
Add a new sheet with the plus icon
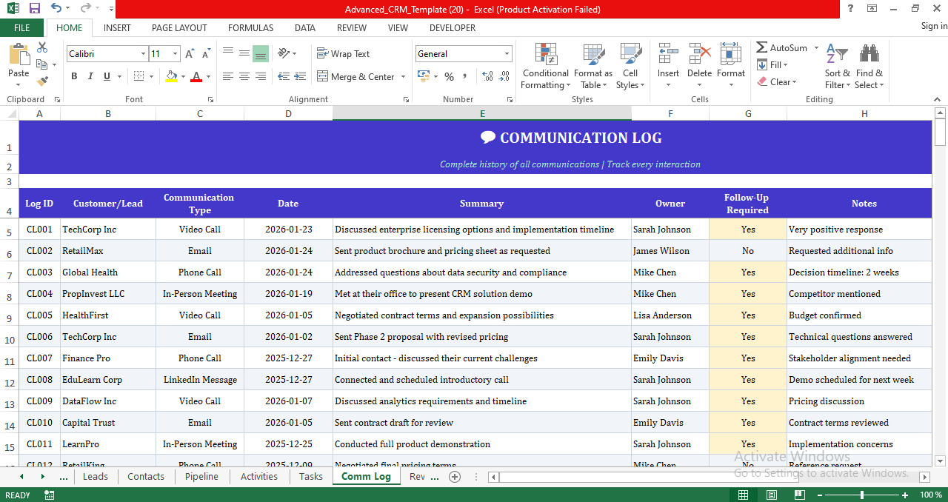click(x=455, y=477)
